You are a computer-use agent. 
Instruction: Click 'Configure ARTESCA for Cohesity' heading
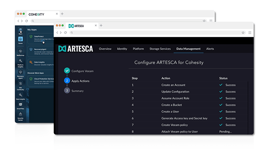tap(169, 63)
